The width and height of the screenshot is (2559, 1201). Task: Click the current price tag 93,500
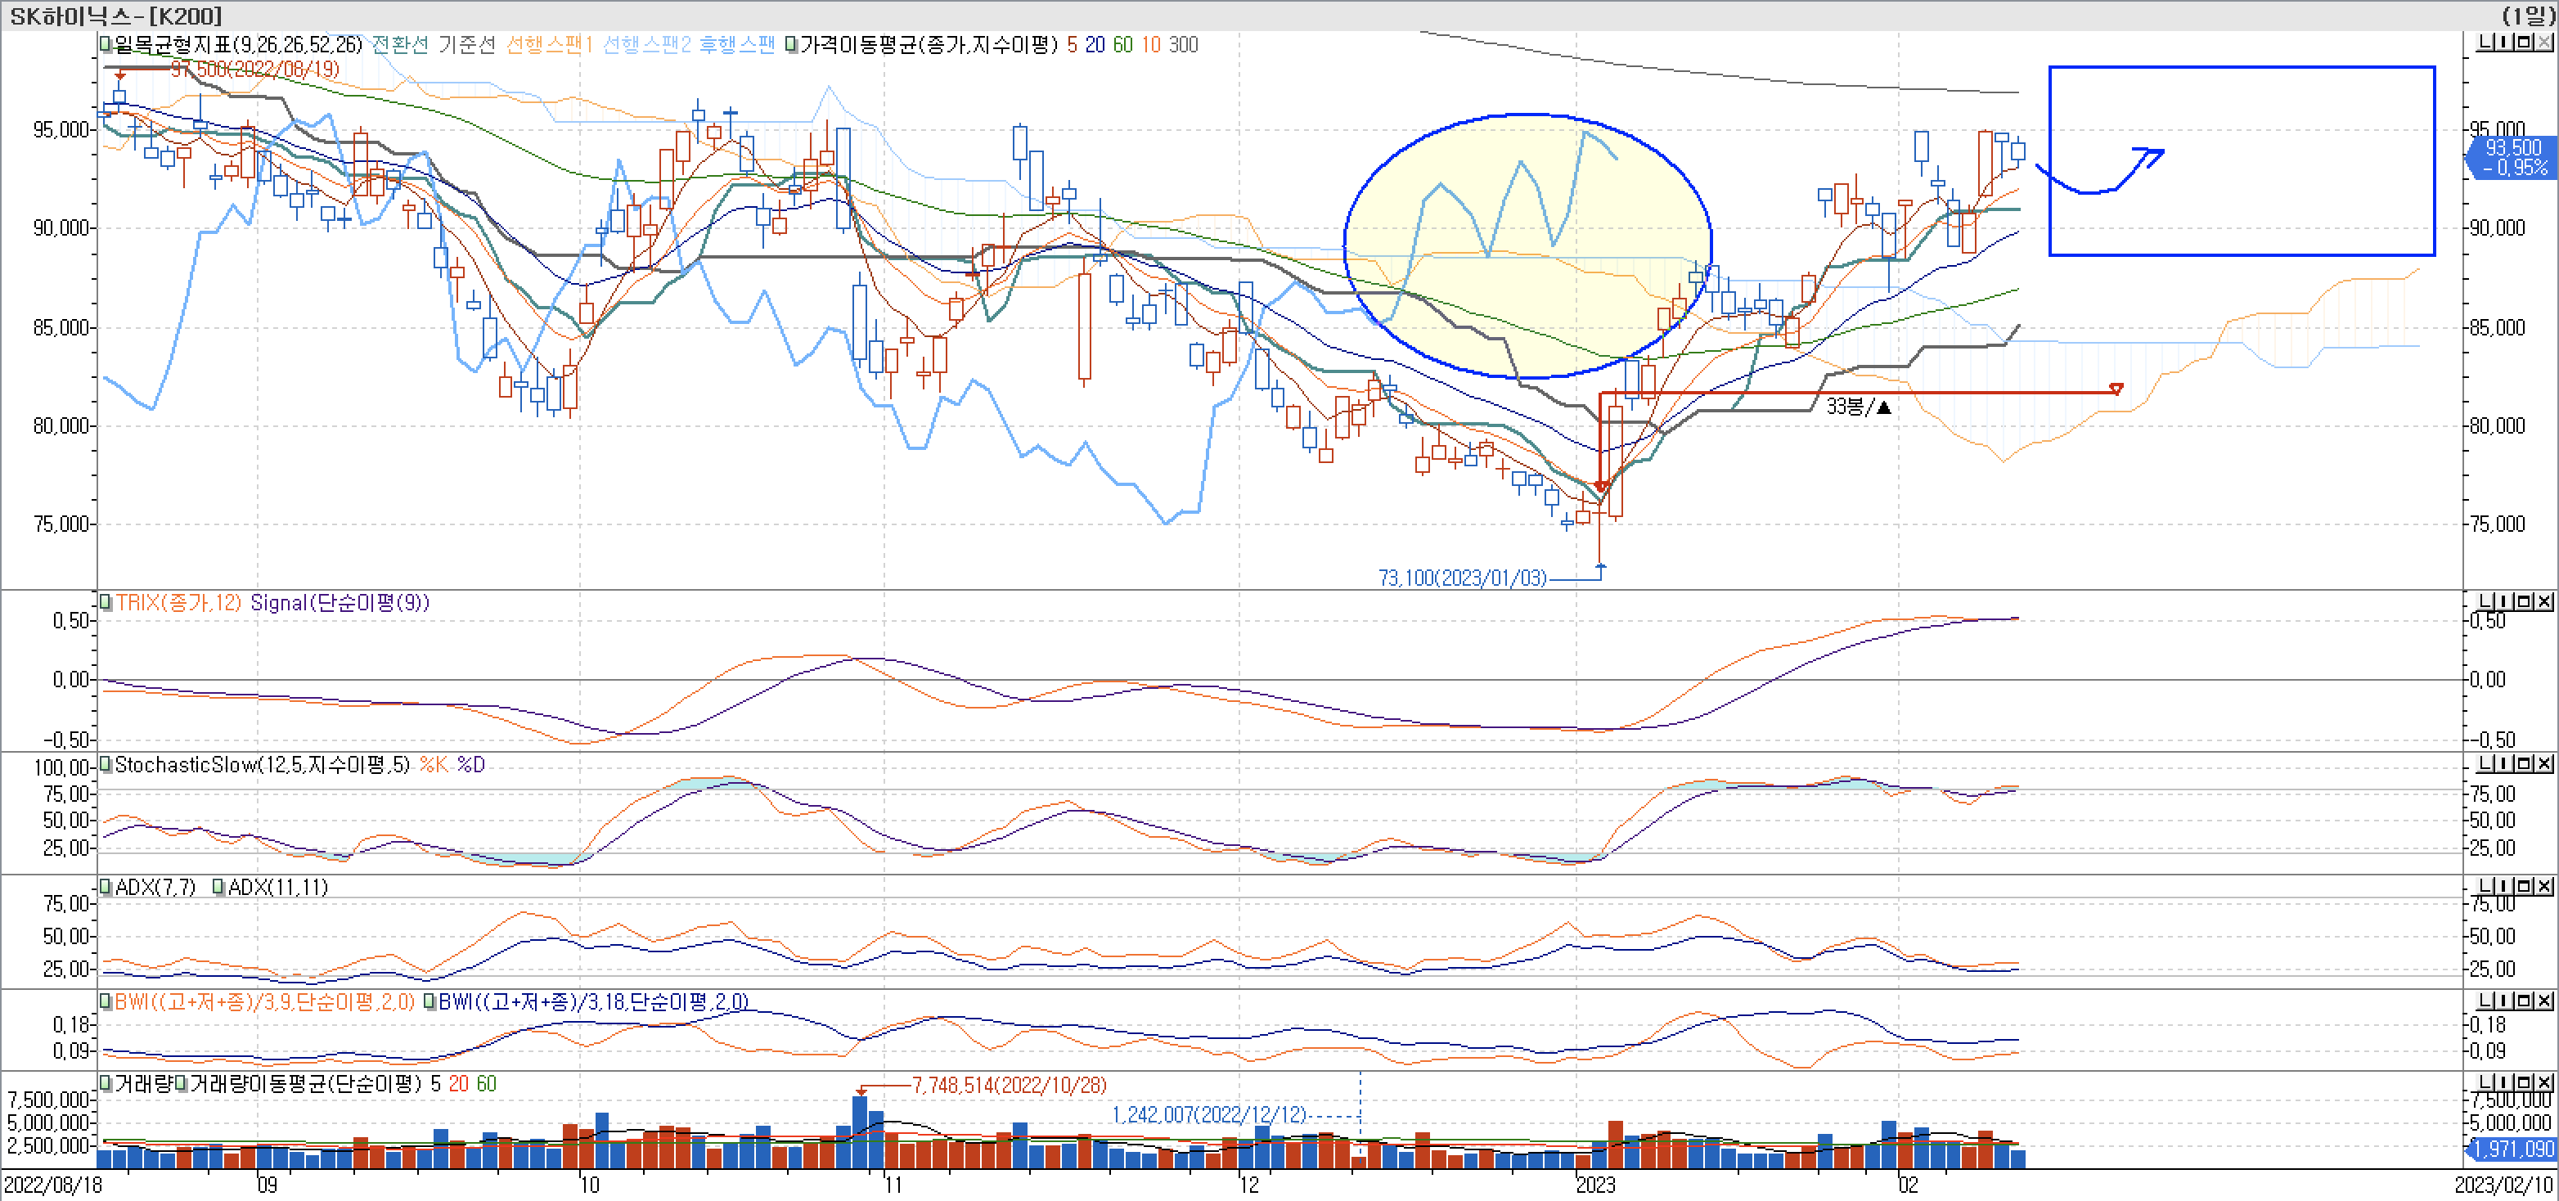click(x=2512, y=148)
